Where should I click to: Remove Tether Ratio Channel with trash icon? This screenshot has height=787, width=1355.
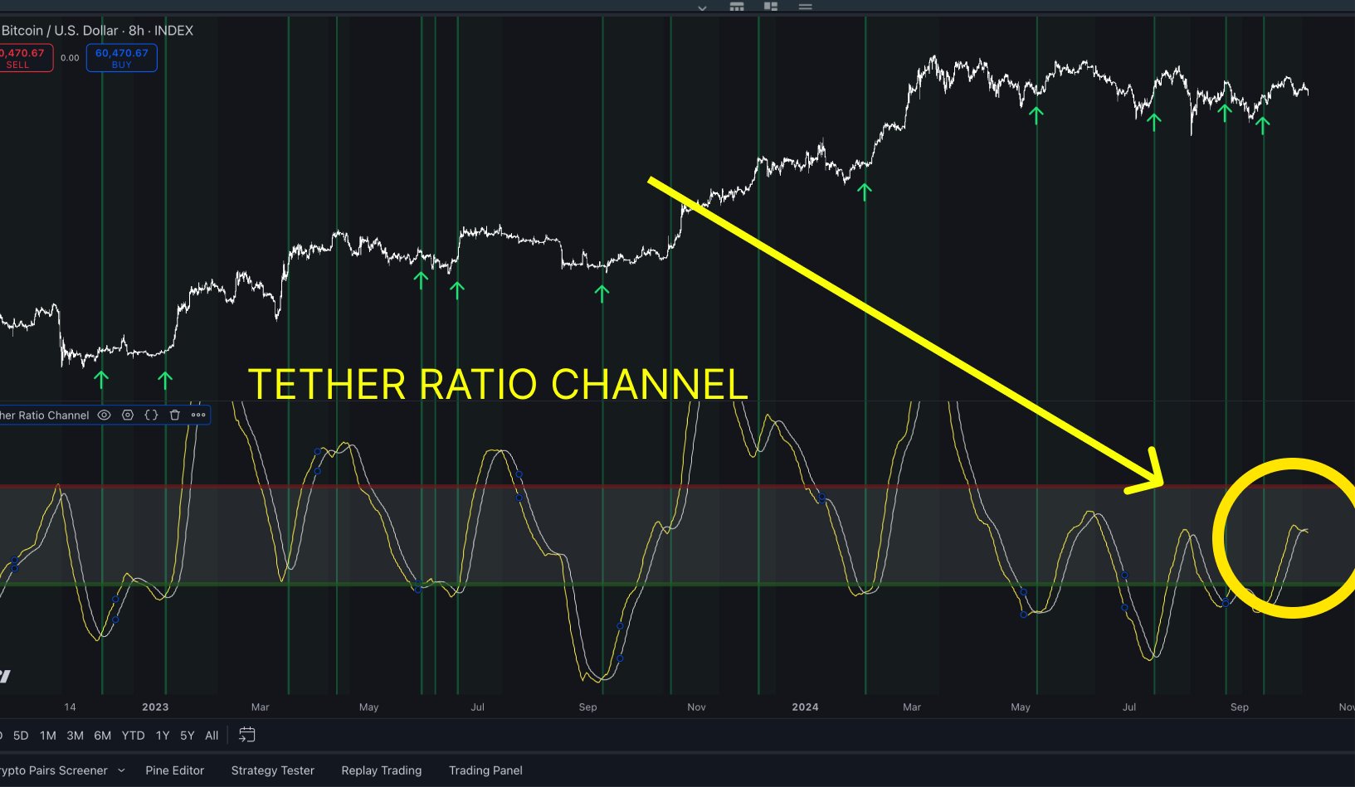174,415
